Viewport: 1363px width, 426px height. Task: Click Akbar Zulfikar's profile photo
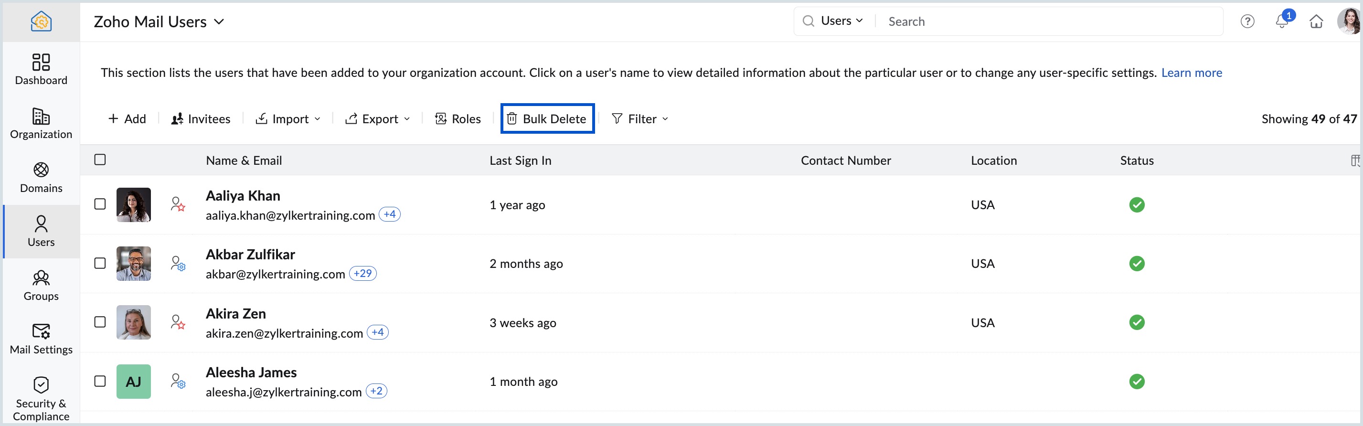(133, 263)
